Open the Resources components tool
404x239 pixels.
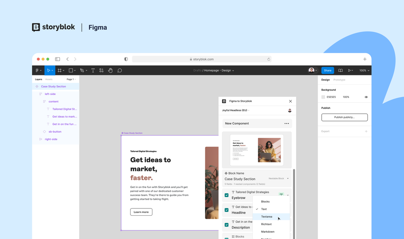(101, 71)
